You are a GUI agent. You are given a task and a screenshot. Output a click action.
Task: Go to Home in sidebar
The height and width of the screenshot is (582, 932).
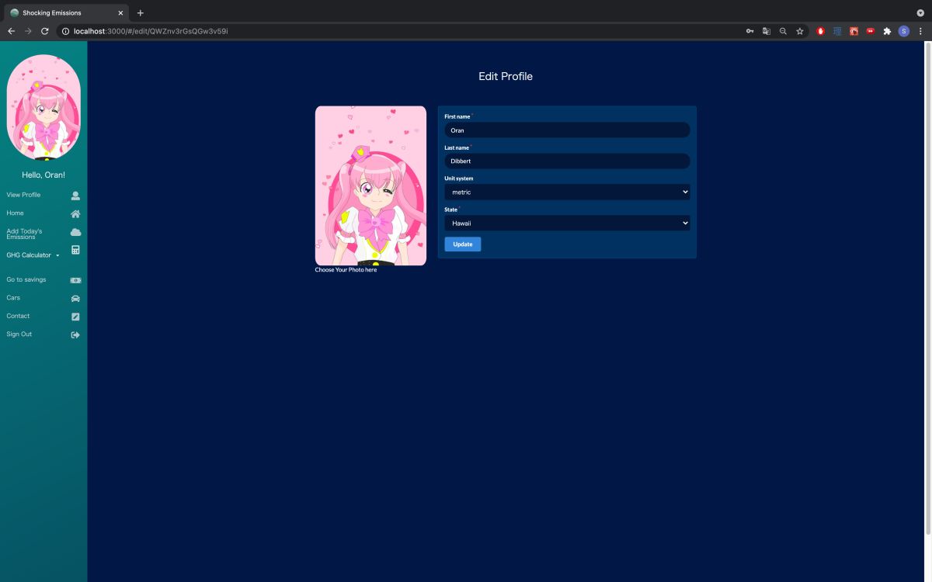click(x=15, y=213)
